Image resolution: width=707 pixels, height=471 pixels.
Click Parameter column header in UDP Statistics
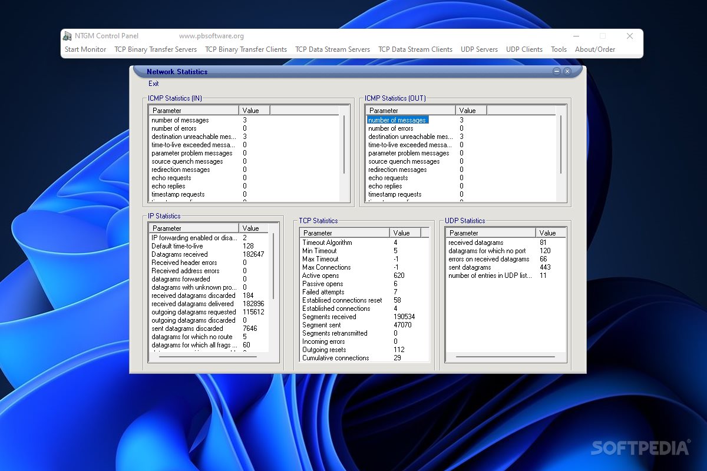tap(491, 233)
